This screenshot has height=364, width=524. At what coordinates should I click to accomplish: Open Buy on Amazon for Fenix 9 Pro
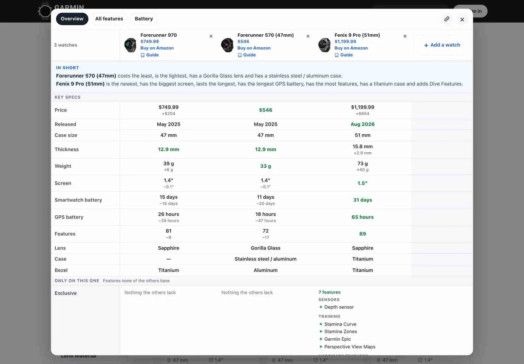pyautogui.click(x=351, y=48)
